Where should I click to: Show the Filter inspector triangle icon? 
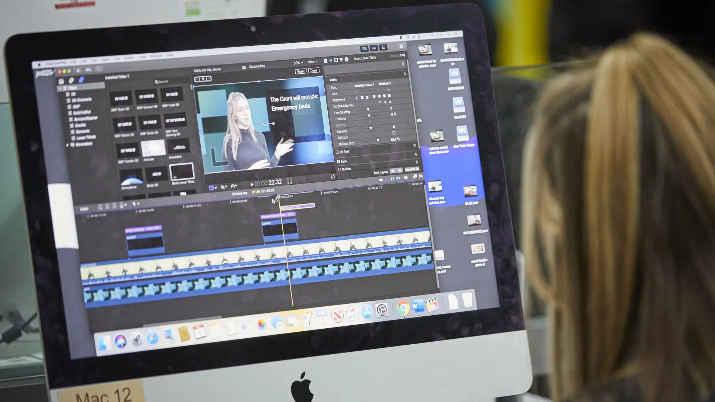[341, 60]
